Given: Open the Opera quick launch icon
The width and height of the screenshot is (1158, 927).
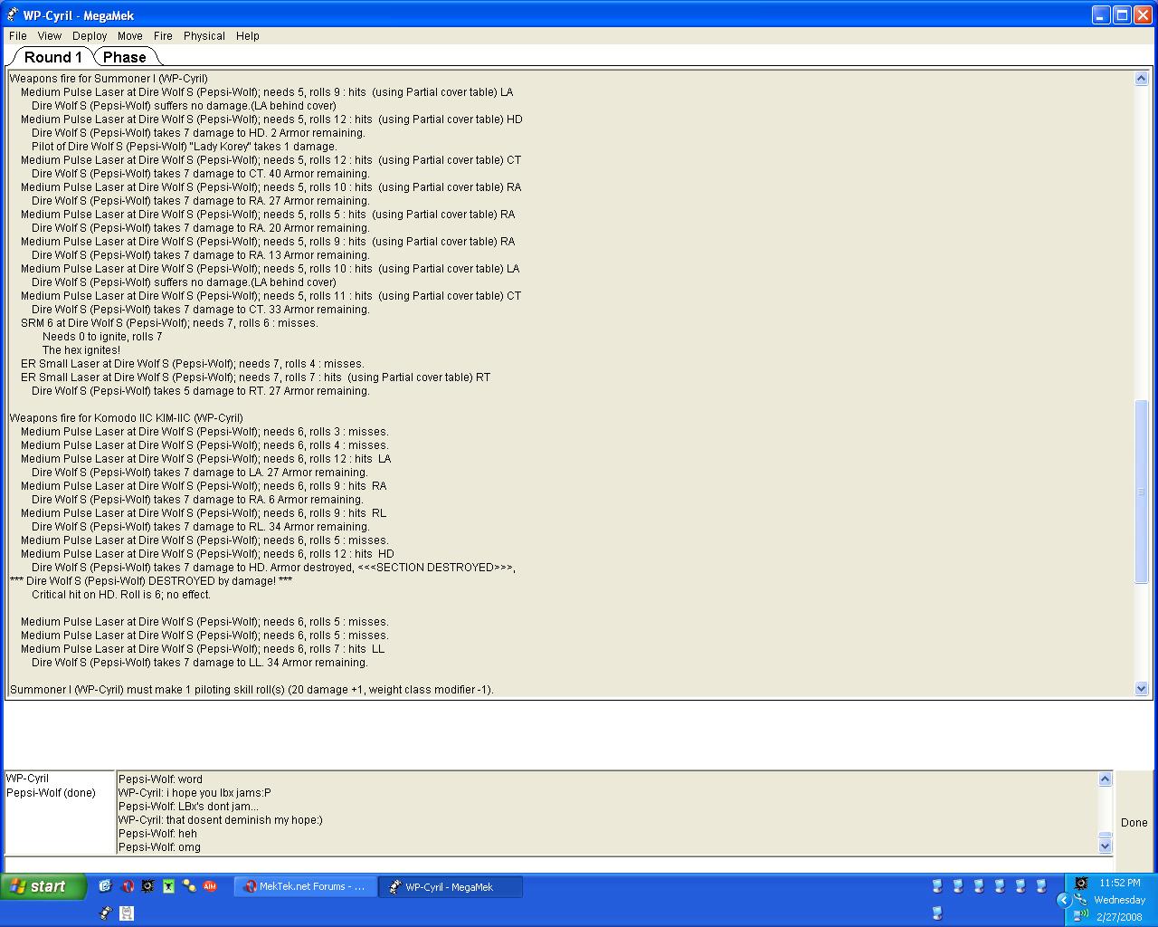Looking at the screenshot, I should click(127, 886).
